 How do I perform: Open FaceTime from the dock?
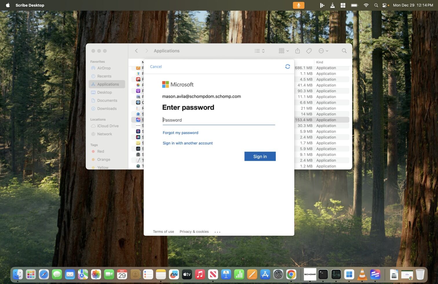point(109,274)
